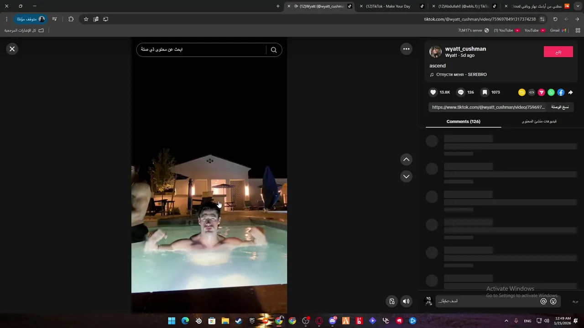Open the Extensions puzzle icon
Screen dimensions: 584x328
[x=71, y=19]
